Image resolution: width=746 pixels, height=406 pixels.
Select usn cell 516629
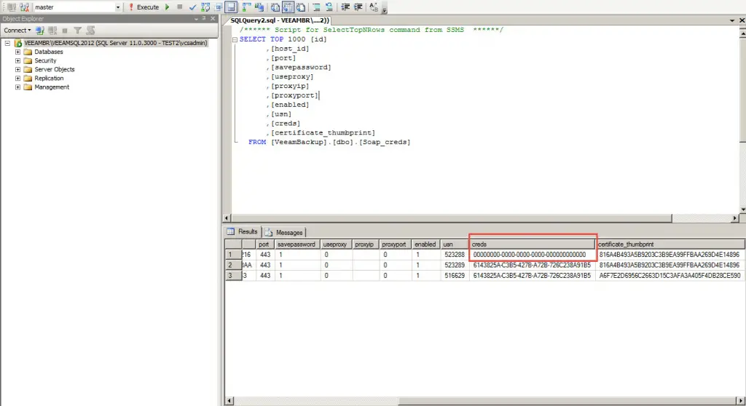[455, 276]
